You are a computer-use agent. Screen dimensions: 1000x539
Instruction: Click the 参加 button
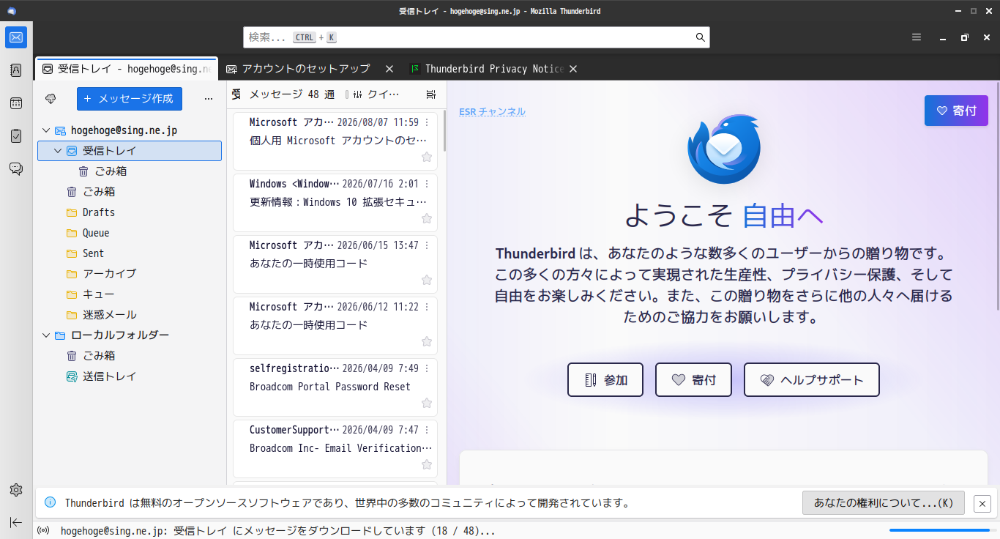tap(605, 380)
